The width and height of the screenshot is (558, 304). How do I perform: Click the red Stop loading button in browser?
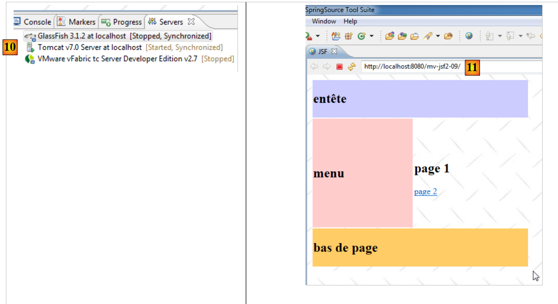(340, 67)
